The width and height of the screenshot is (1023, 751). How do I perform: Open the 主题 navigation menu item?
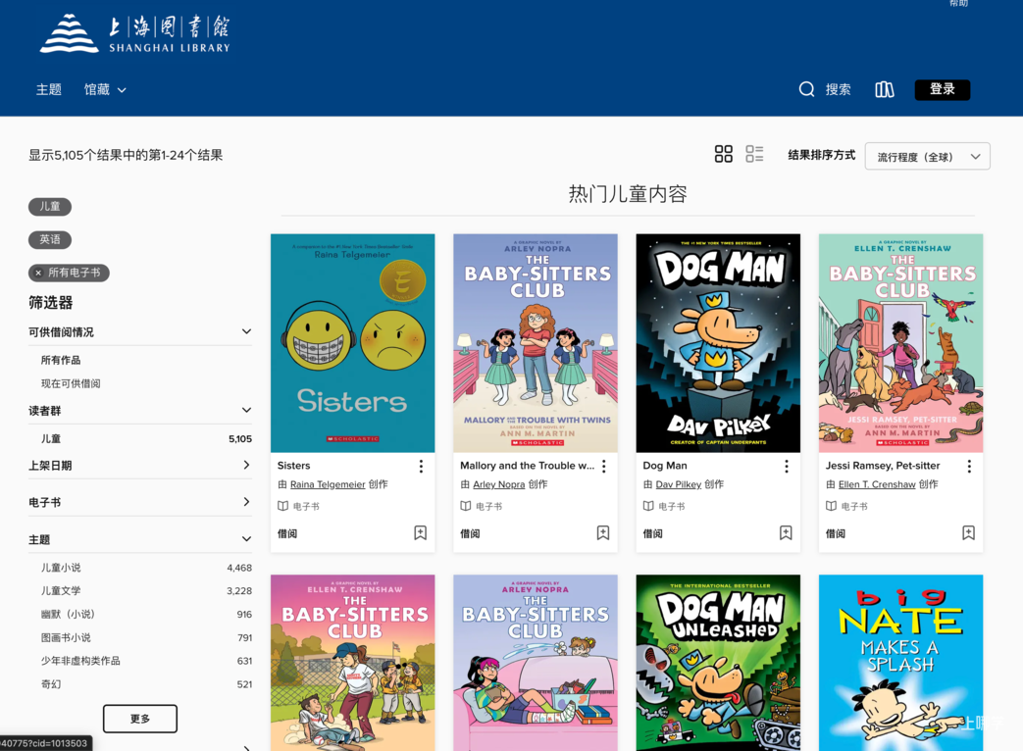[48, 89]
